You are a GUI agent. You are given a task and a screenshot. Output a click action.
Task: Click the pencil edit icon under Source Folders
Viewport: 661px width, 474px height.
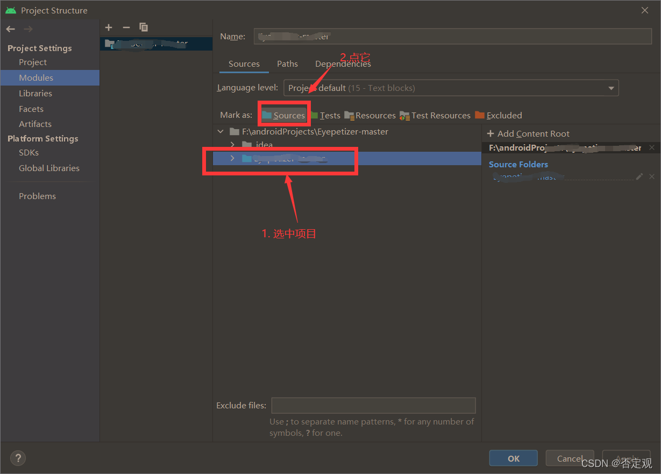pos(639,176)
